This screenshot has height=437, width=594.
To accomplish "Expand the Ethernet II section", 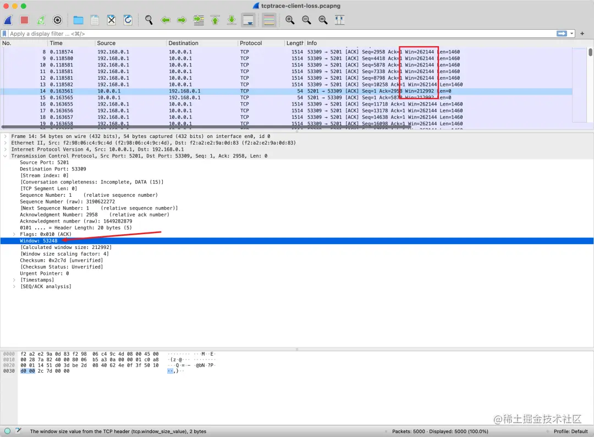I will click(5, 143).
